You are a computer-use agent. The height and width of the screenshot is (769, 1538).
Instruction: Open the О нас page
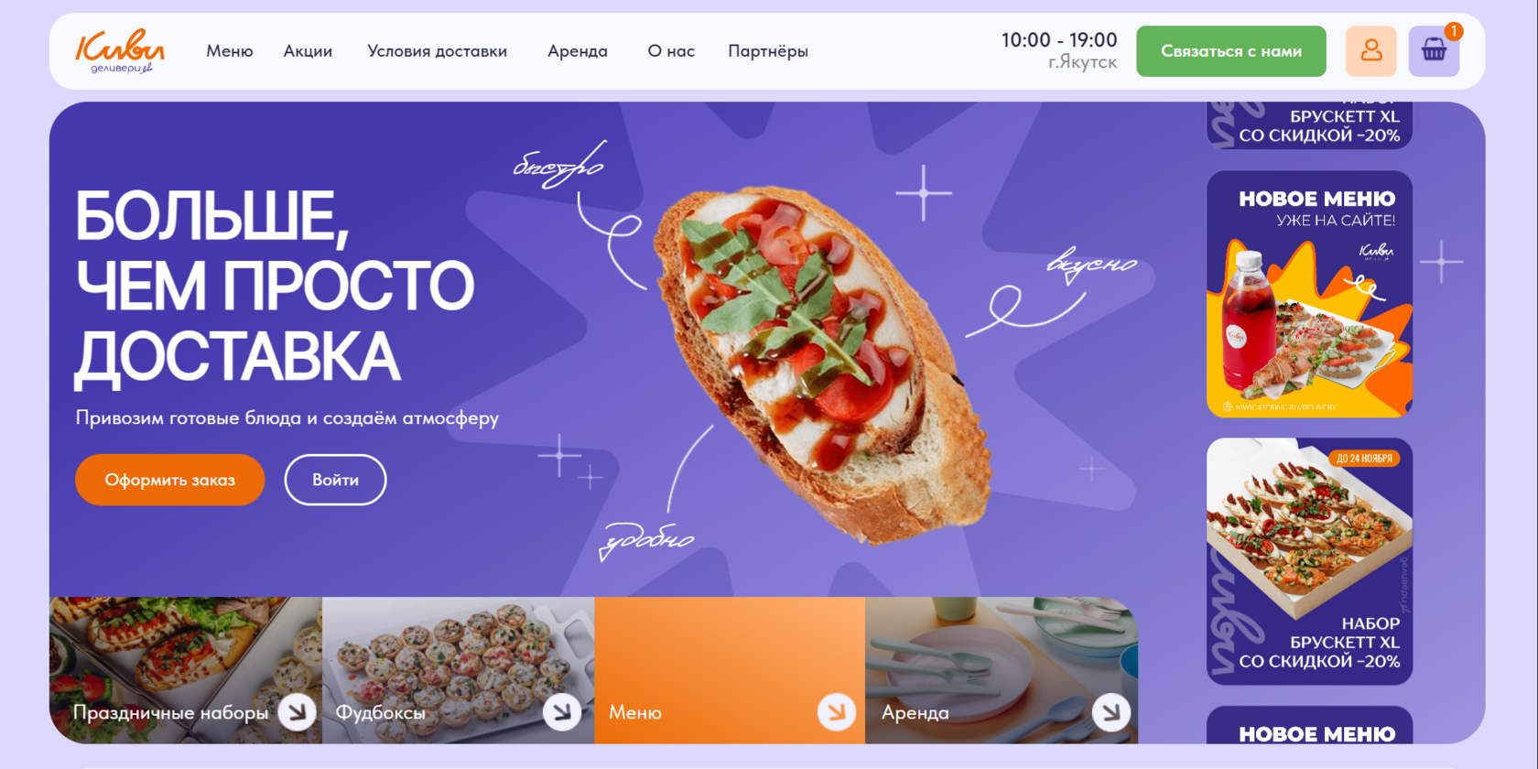click(x=671, y=51)
